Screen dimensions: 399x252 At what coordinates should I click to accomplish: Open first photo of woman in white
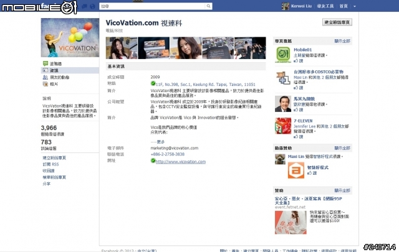(x=122, y=48)
